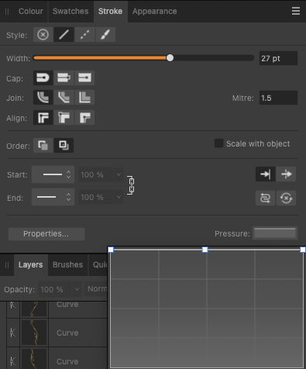Switch to the Swatches tab
306x369 pixels.
tap(70, 11)
